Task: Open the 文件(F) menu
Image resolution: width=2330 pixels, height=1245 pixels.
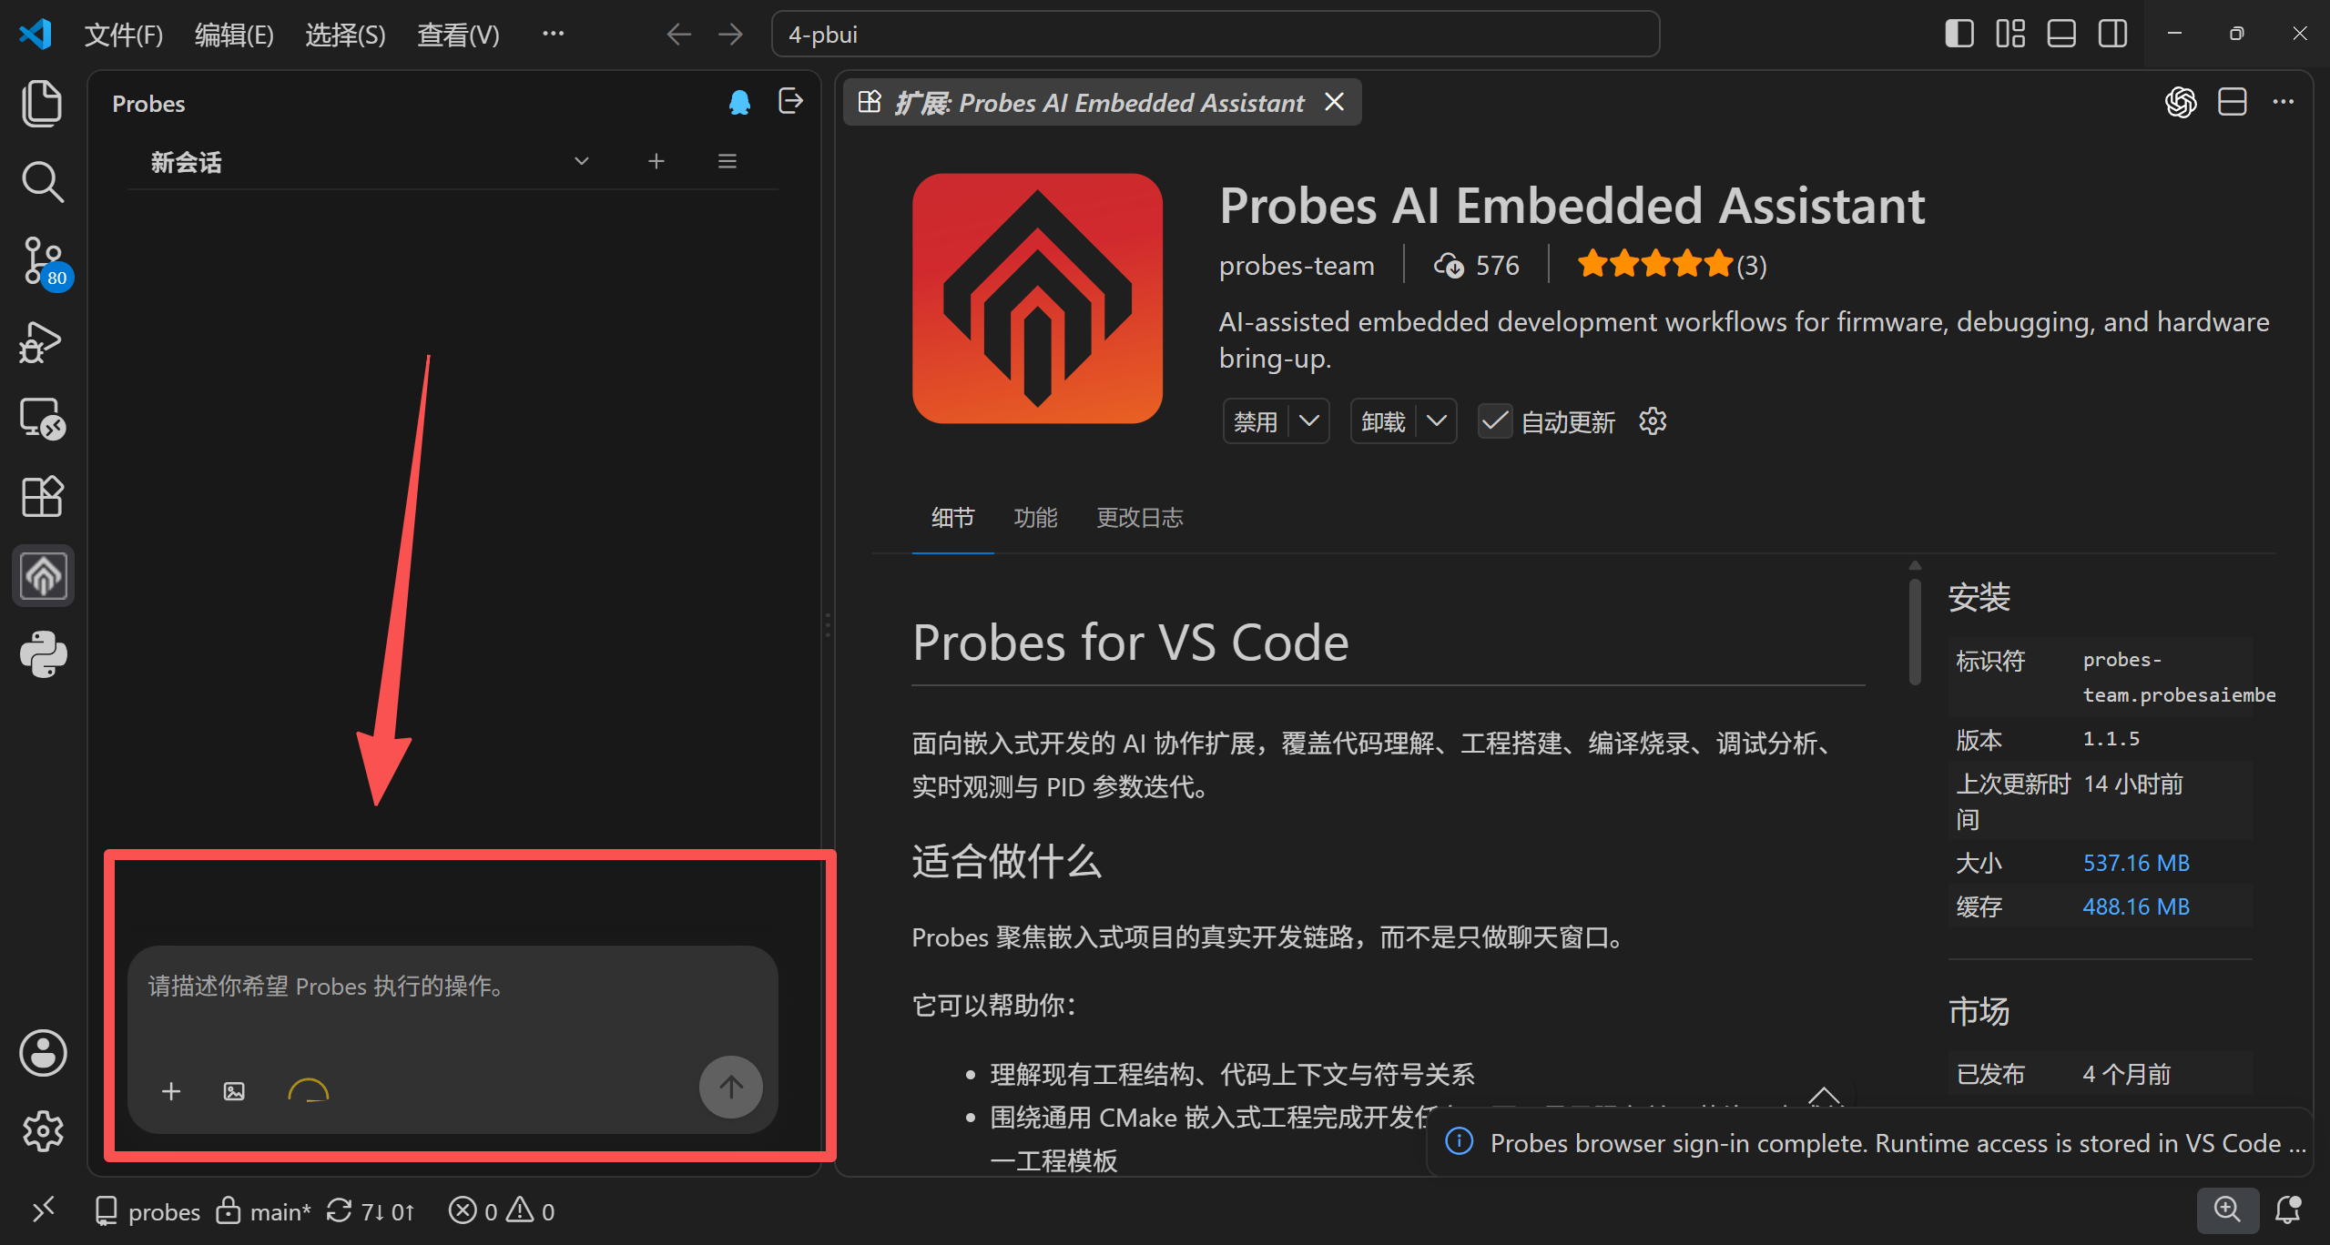Action: (x=124, y=35)
